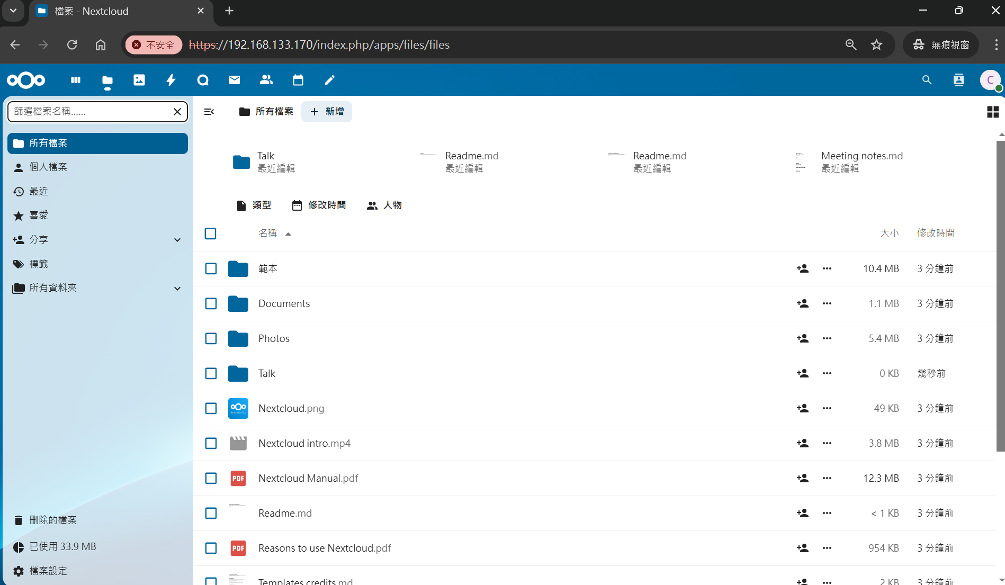Open the Notes pencil icon
Image resolution: width=1005 pixels, height=585 pixels.
tap(330, 80)
